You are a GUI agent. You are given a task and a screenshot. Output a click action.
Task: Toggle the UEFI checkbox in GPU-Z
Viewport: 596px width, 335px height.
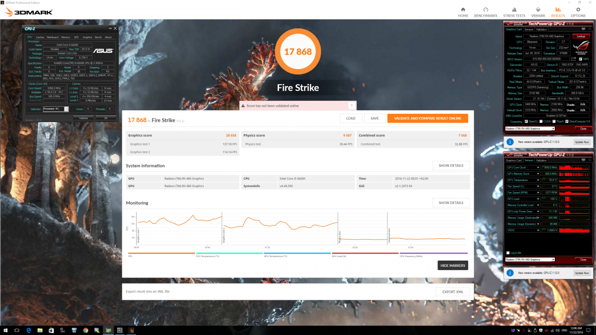coord(581,59)
